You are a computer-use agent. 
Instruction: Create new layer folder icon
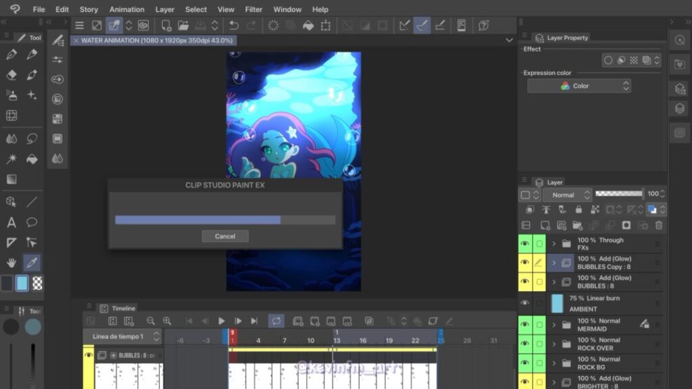point(577,226)
